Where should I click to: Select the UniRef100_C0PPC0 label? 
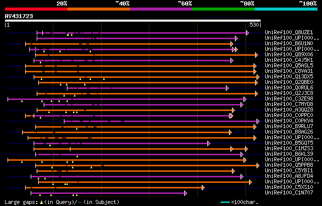click(x=289, y=116)
